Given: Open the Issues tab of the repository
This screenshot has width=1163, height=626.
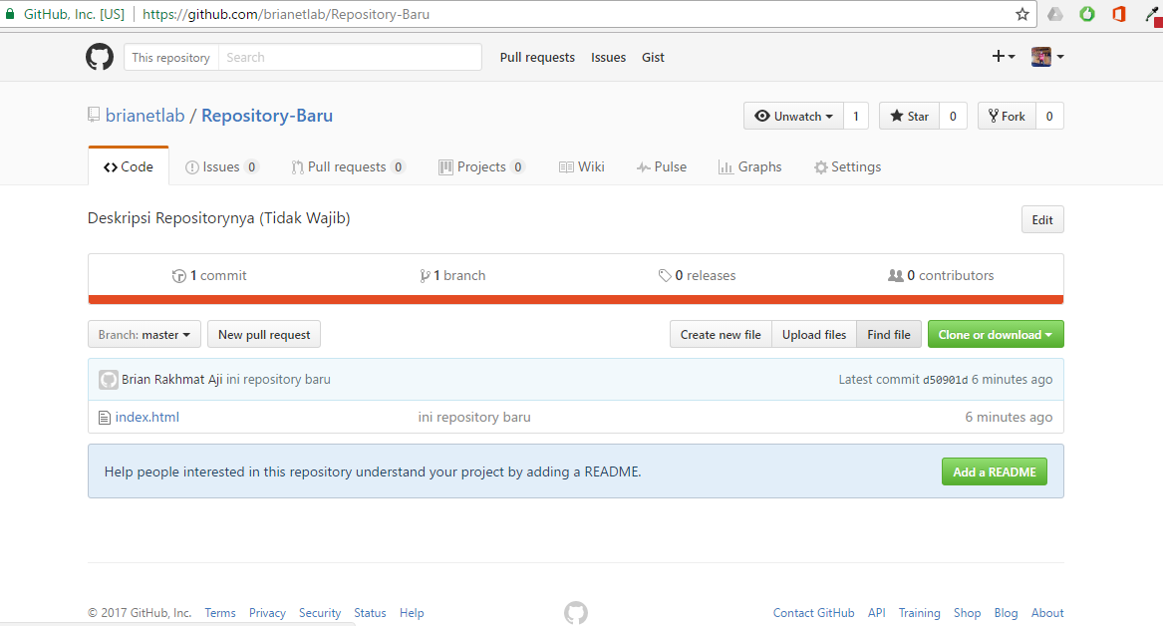Looking at the screenshot, I should click(221, 166).
